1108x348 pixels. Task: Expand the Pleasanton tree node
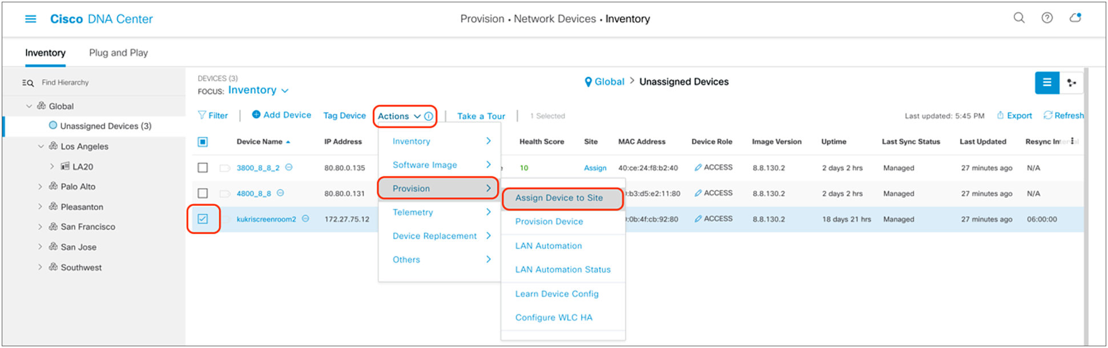(x=40, y=207)
